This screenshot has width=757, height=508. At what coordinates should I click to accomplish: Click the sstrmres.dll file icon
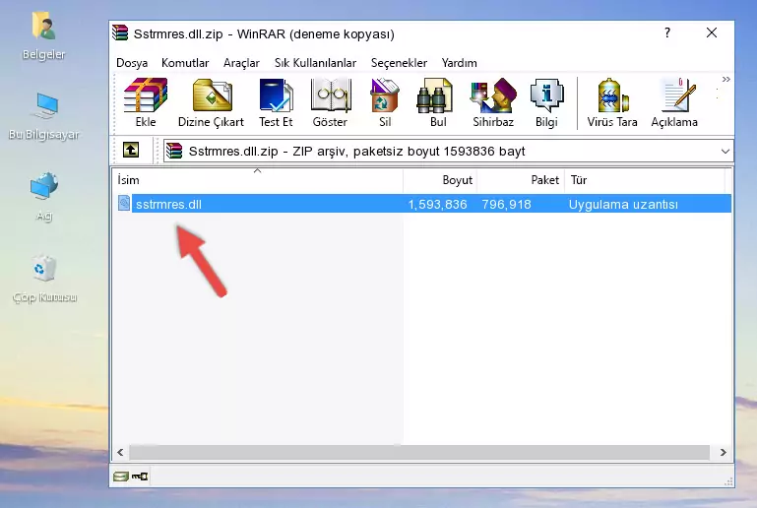(x=124, y=203)
